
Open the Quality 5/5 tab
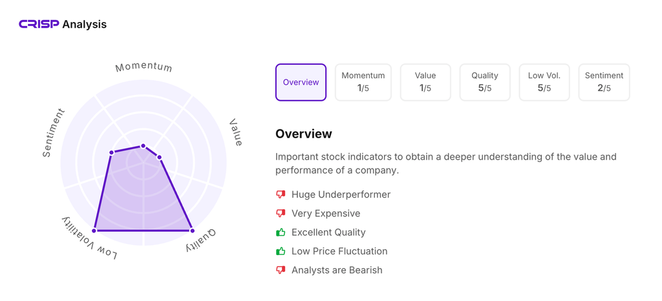(x=484, y=82)
